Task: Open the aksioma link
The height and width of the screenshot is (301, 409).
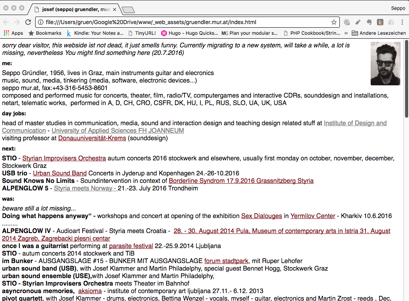Action: click(90, 291)
